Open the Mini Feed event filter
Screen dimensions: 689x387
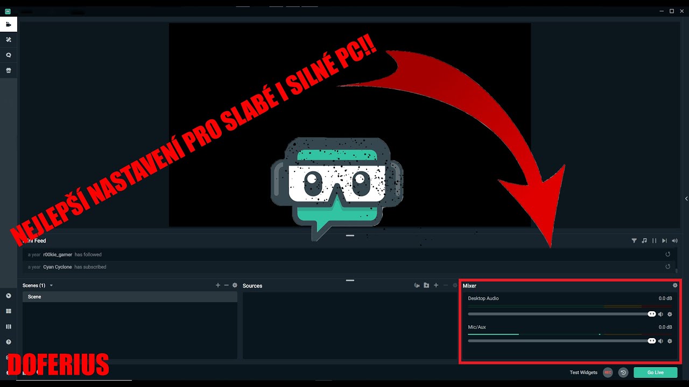coord(634,241)
